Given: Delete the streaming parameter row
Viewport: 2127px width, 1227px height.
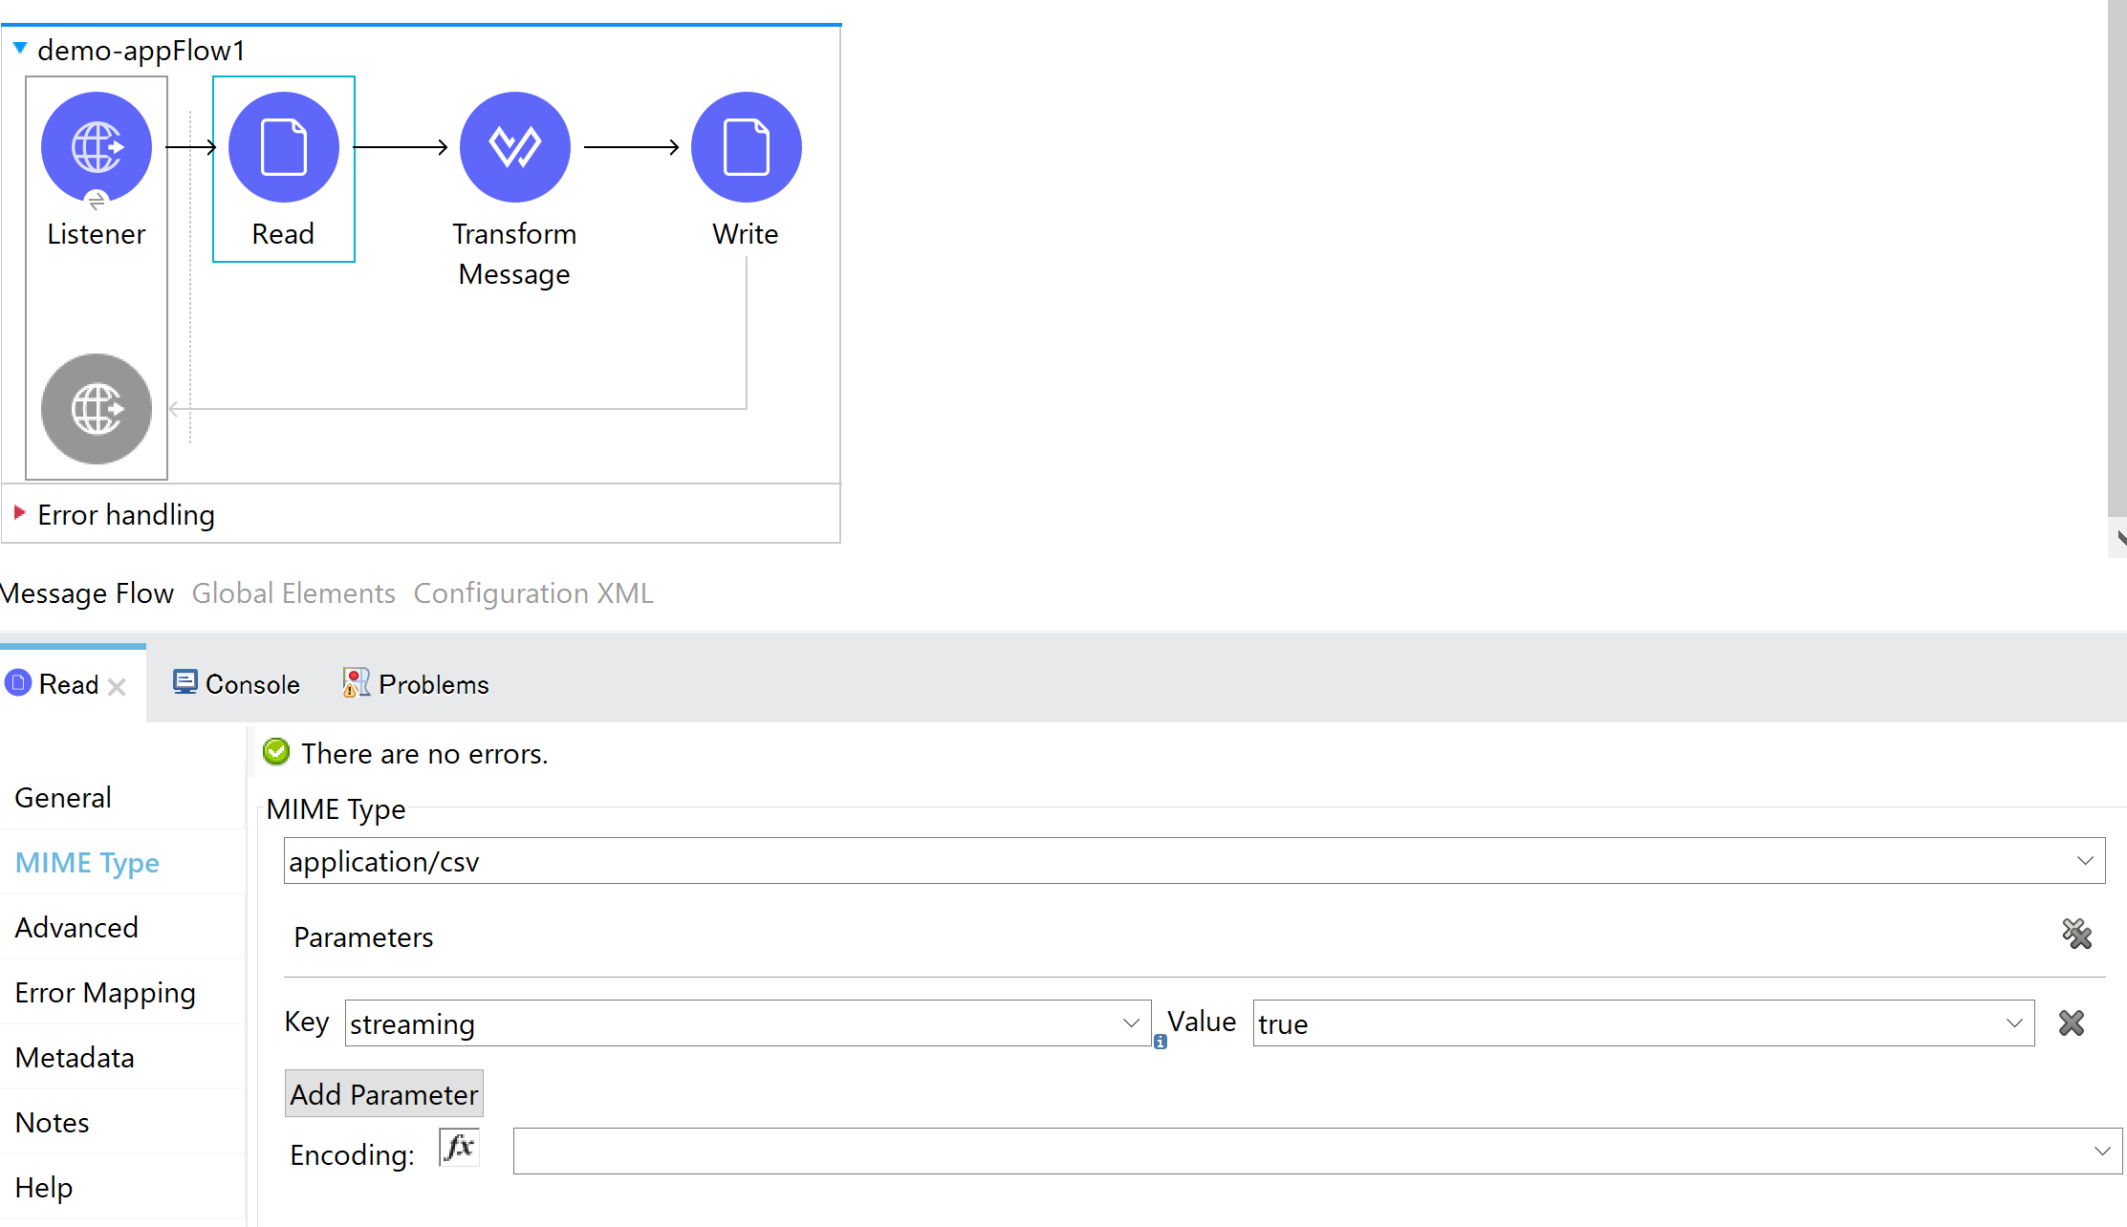Looking at the screenshot, I should pos(2071,1023).
